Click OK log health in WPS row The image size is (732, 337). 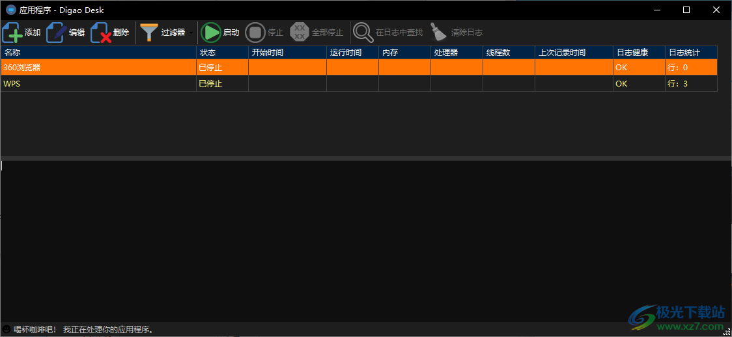click(621, 84)
